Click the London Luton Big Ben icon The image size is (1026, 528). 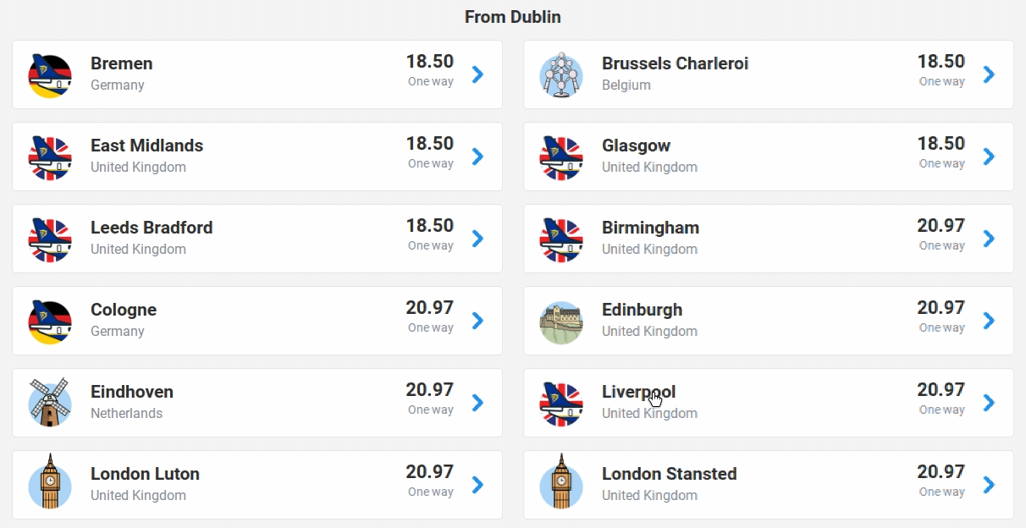point(50,481)
